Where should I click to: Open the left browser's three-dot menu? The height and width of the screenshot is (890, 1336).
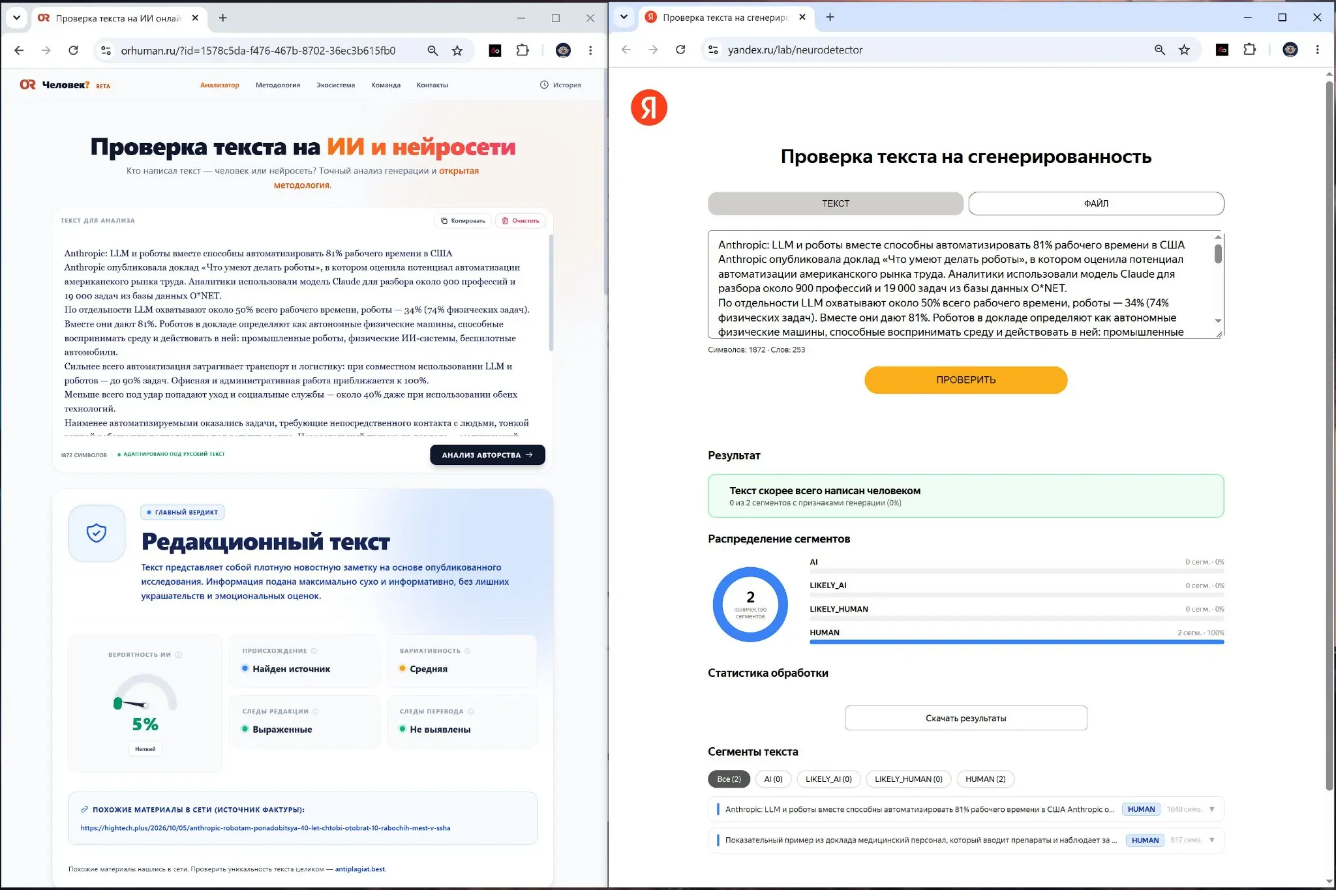590,50
